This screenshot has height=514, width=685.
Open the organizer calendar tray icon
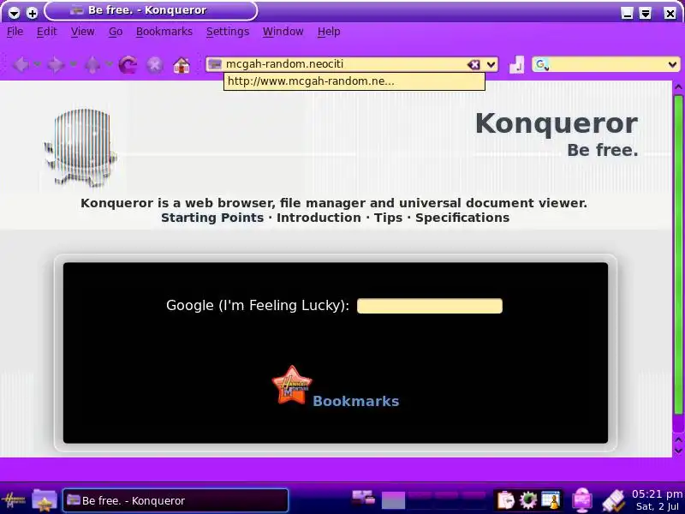pyautogui.click(x=551, y=500)
